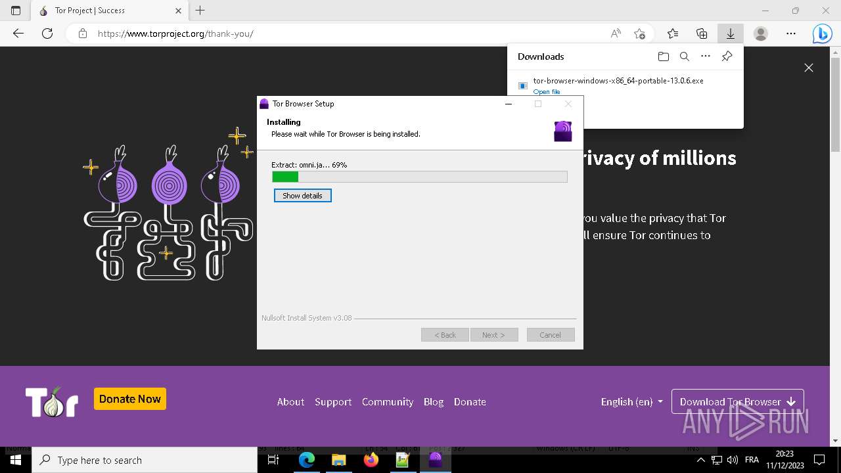Screen dimensions: 841x473
Task: Open the Donate footer link
Action: pos(470,402)
